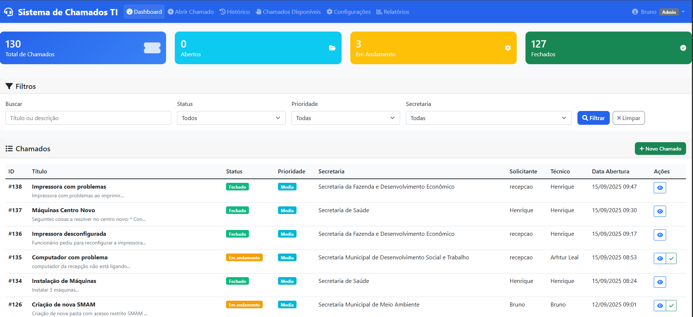Open Relatórios in navbar
Viewport: 693px width, 317px height.
coord(393,12)
